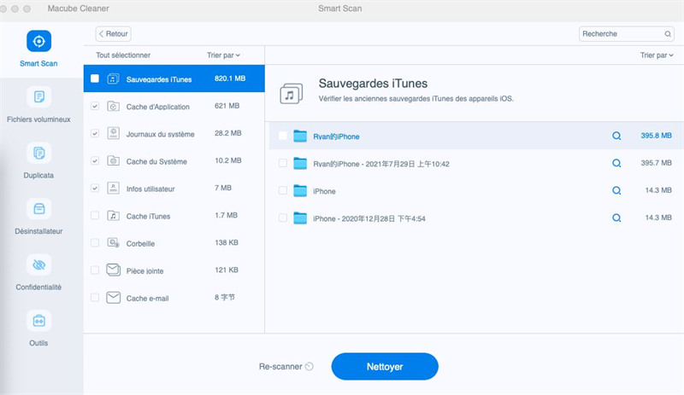Open Trier par dropdown in category list

point(223,55)
